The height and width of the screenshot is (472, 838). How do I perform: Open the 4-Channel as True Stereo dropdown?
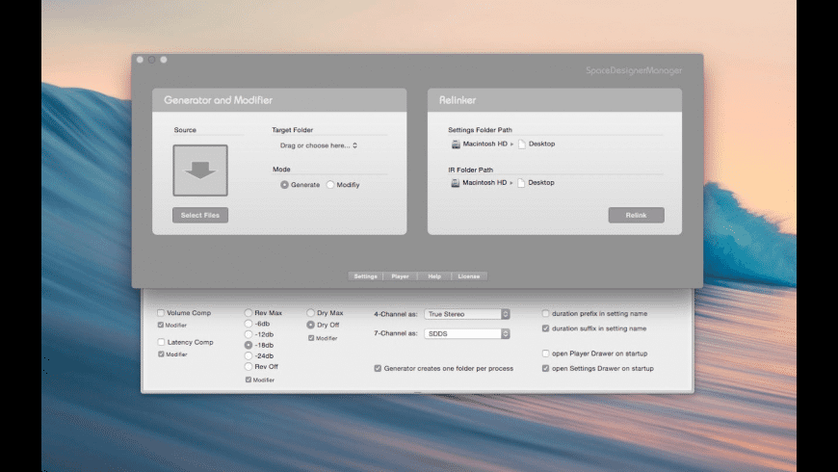467,314
